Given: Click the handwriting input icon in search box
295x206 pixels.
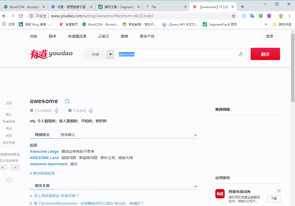Looking at the screenshot, I should (240, 54).
